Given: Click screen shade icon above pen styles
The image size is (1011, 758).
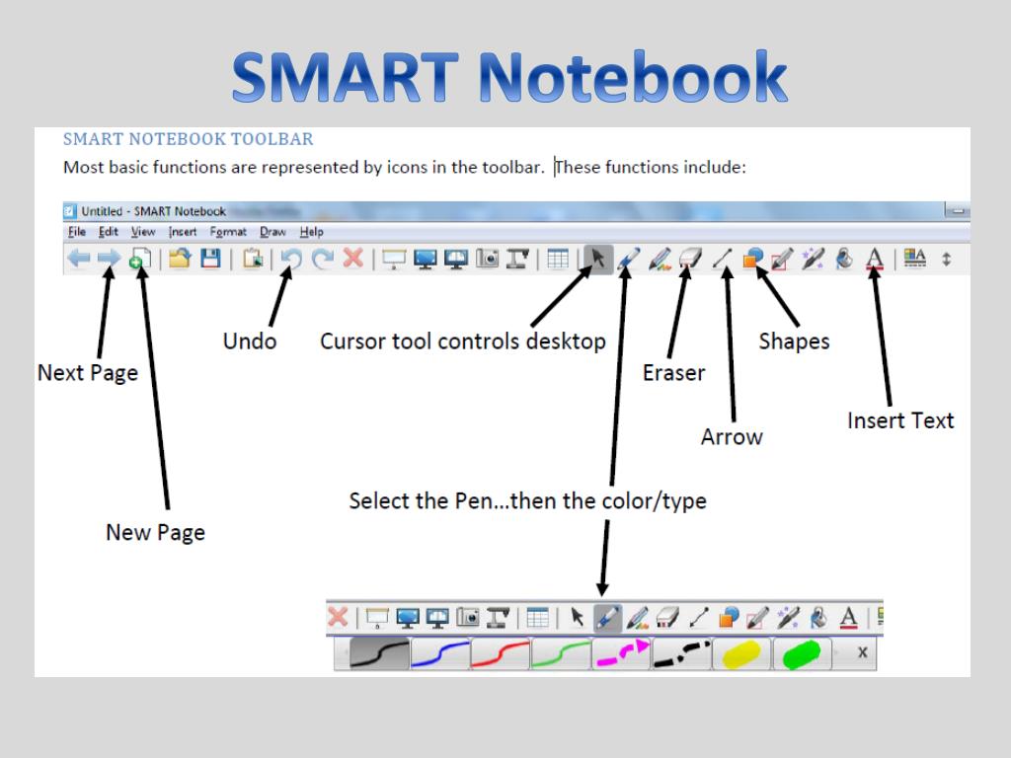Looking at the screenshot, I should click(x=377, y=618).
